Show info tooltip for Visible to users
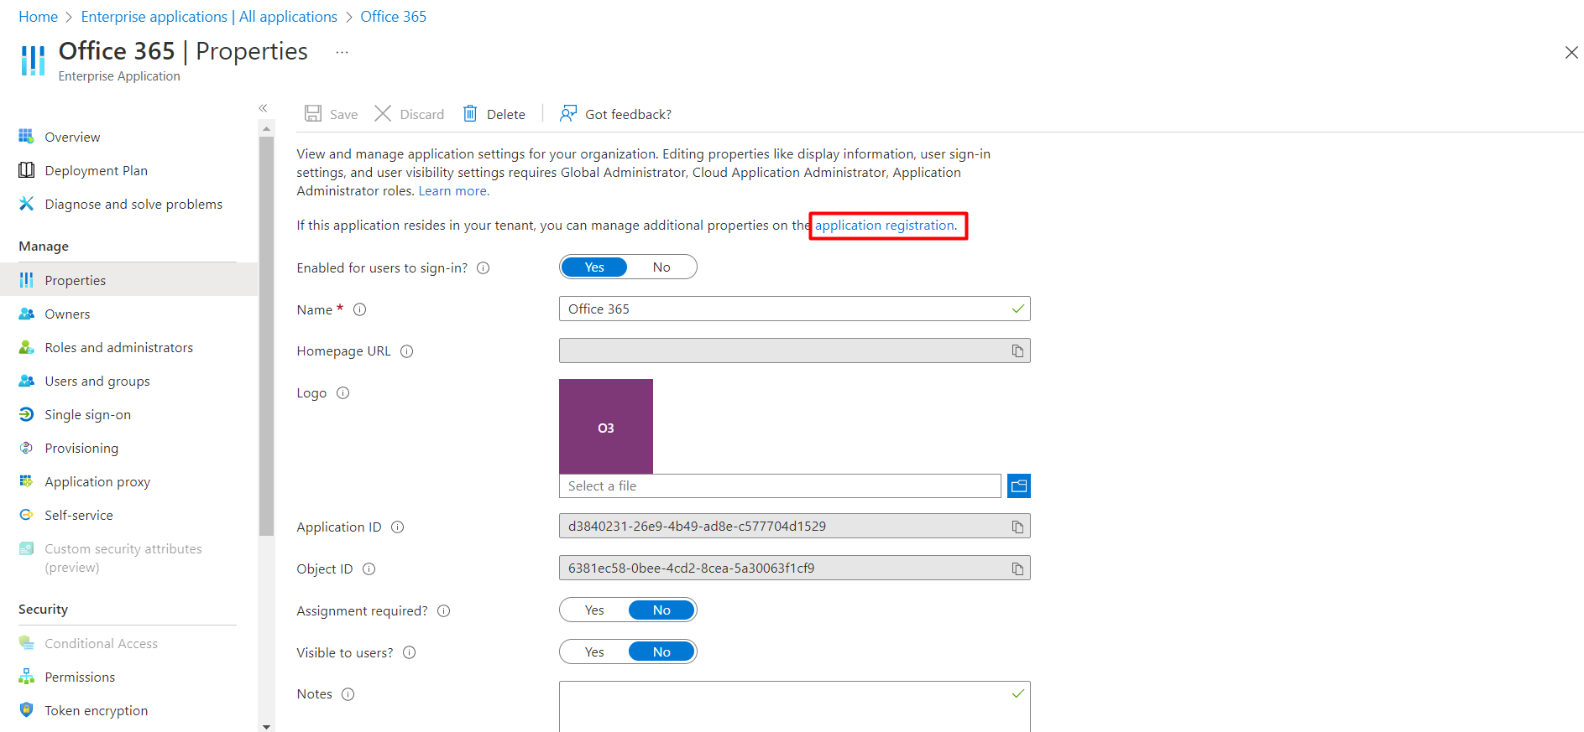The height and width of the screenshot is (732, 1584). click(410, 652)
